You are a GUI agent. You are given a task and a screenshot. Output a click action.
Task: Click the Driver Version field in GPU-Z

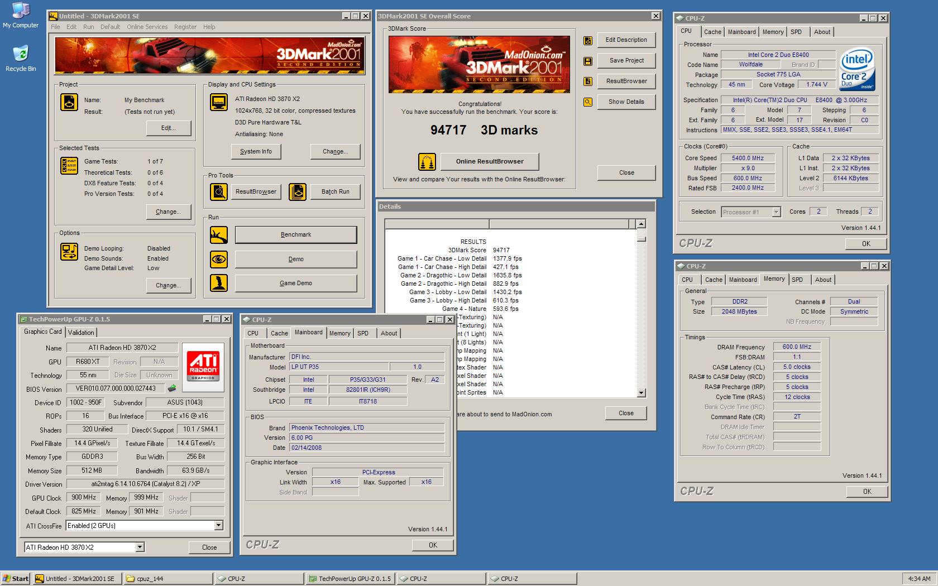pyautogui.click(x=146, y=484)
